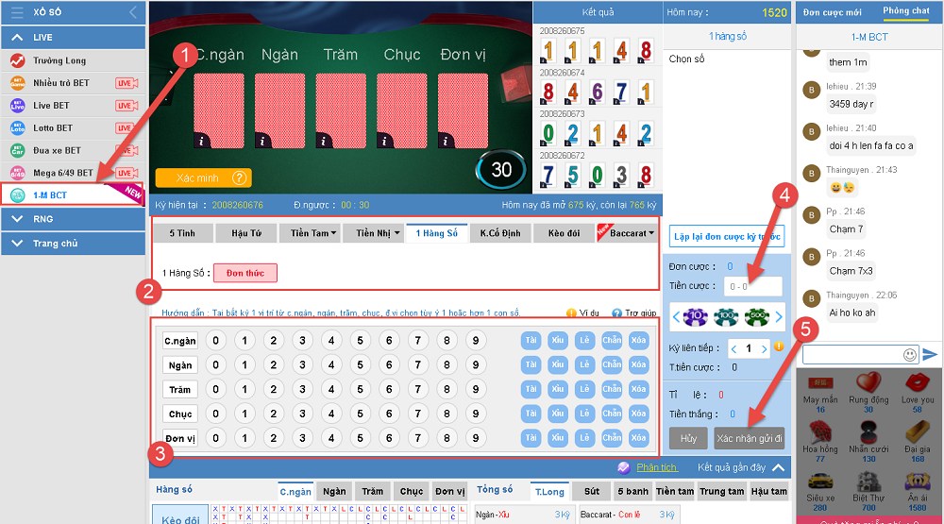Send the chat message arrow icon
This screenshot has height=524, width=944.
pyautogui.click(x=931, y=354)
